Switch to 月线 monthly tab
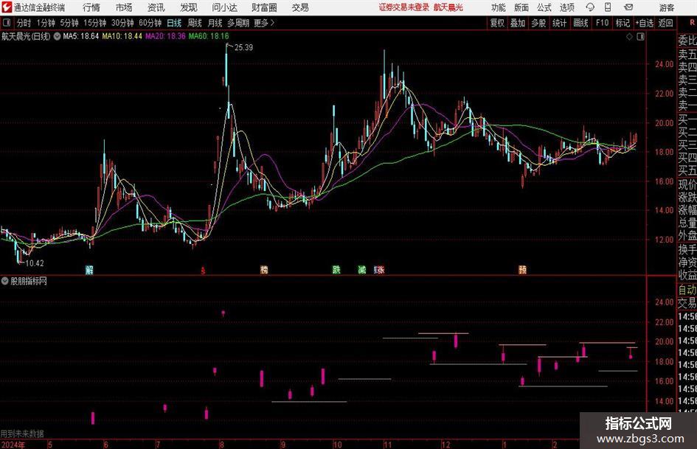 click(x=215, y=23)
